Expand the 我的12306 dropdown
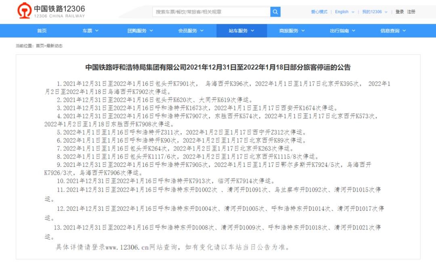Viewport: 436px width, 263px height. click(375, 12)
